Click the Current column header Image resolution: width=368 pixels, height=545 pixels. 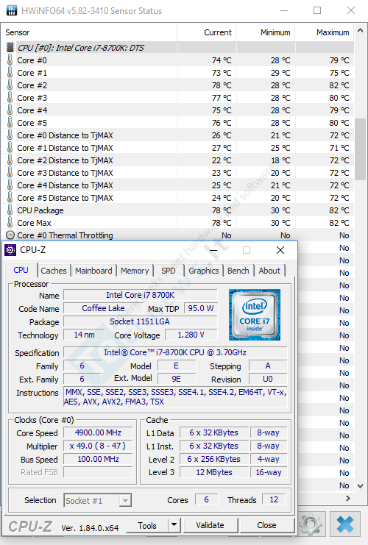point(207,32)
